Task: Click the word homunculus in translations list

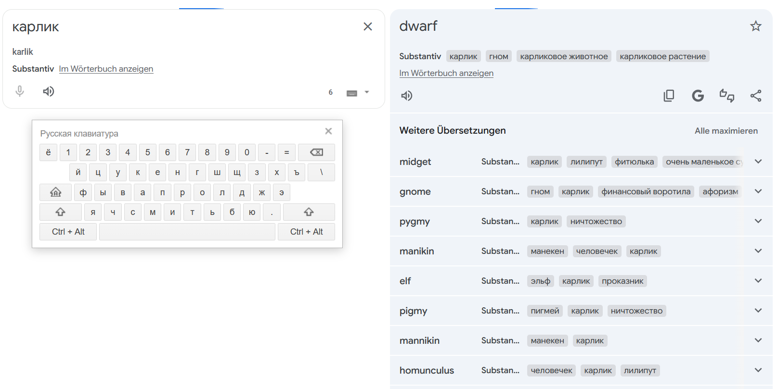Action: [427, 370]
